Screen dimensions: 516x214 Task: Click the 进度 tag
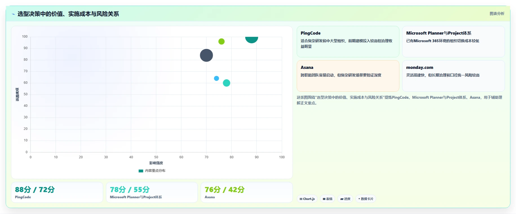click(x=345, y=199)
